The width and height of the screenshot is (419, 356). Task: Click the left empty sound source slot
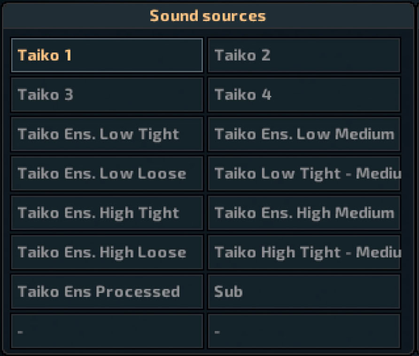point(107,331)
